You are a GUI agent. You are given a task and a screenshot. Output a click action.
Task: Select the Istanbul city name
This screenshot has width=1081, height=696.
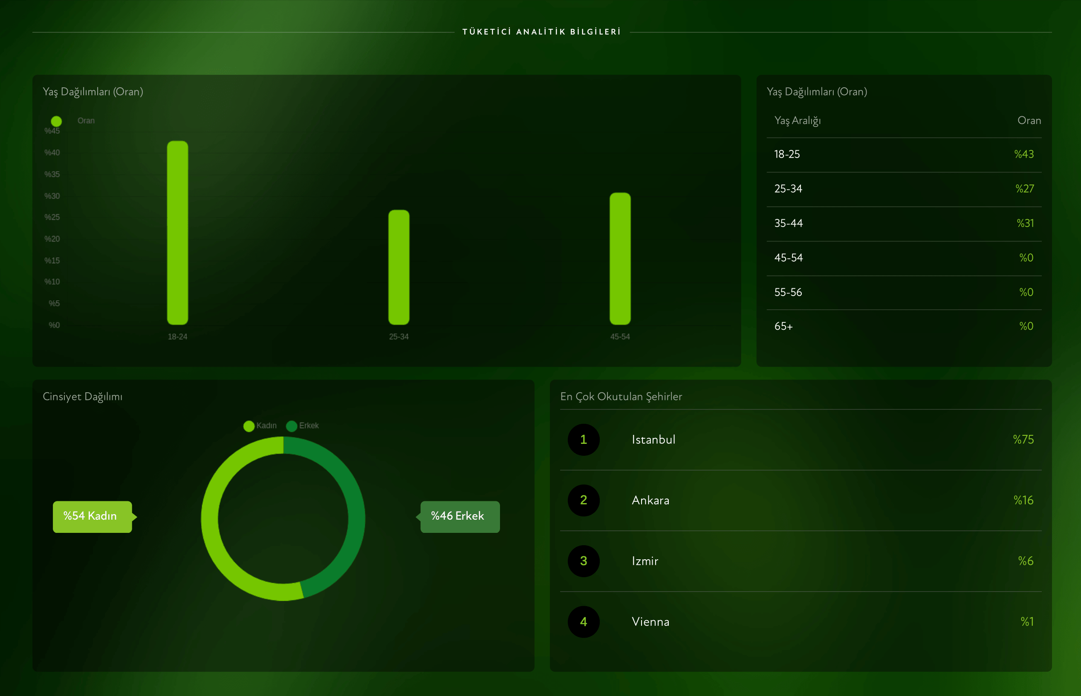[653, 440]
